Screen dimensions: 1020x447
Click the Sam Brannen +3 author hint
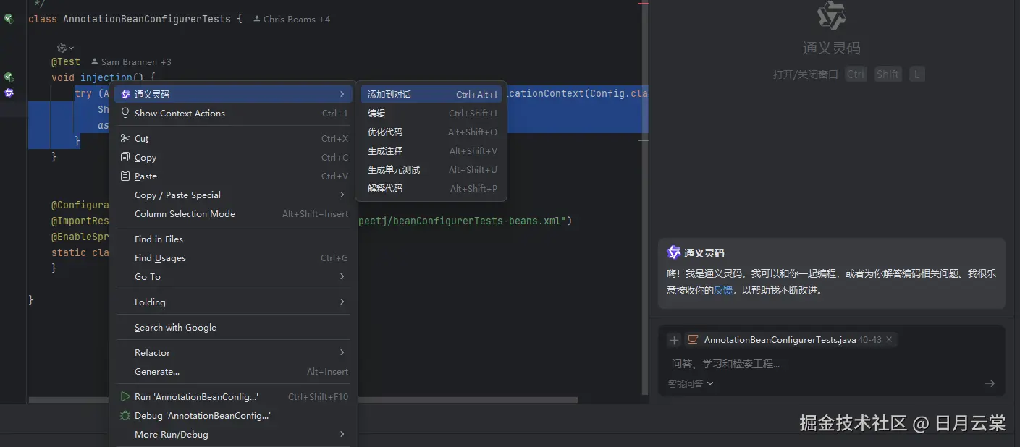131,62
